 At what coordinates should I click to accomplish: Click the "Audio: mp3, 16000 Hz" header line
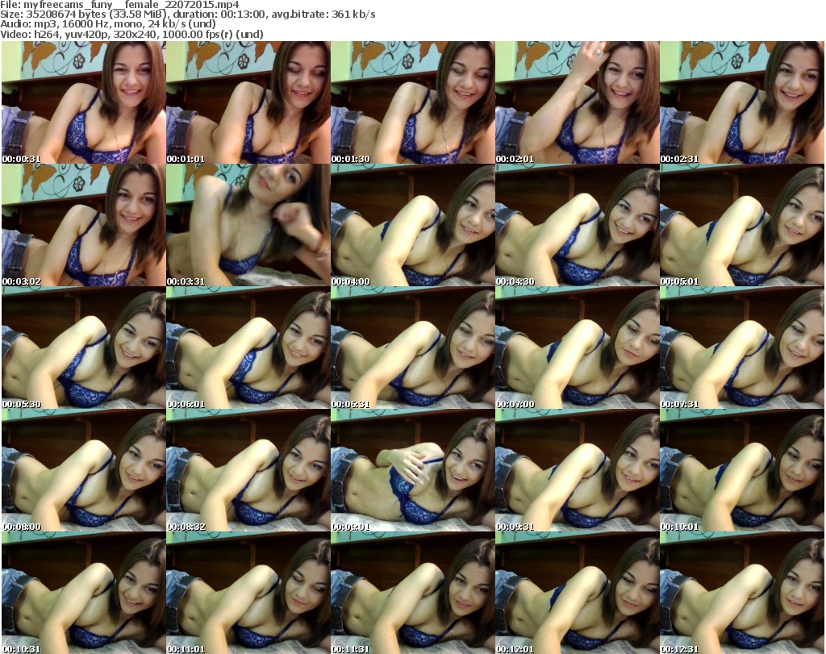(x=108, y=24)
